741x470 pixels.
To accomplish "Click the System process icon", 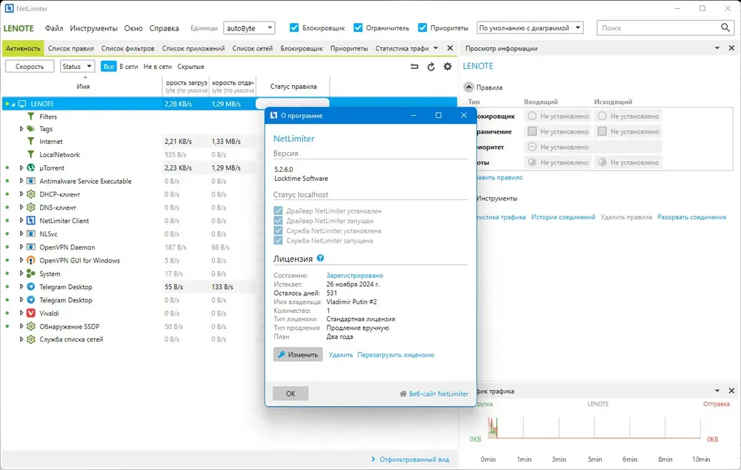I will tap(30, 274).
